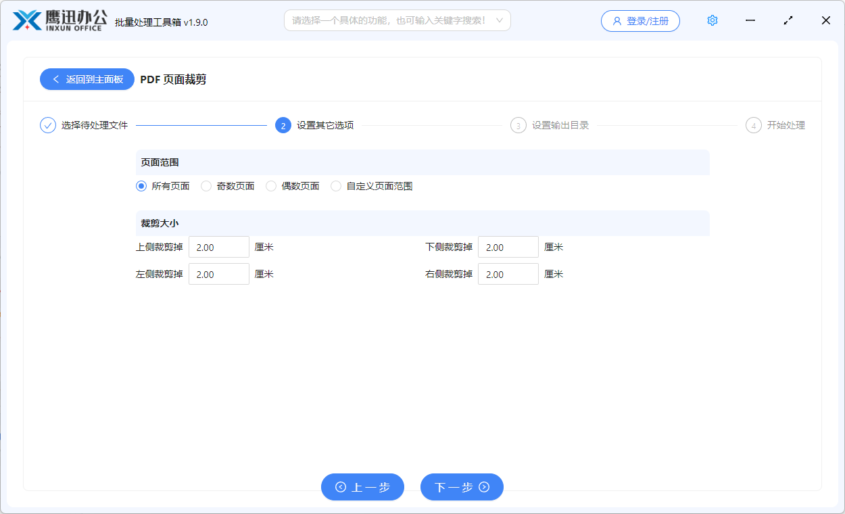
Task: Expand the keyword search combo box chevron
Action: pos(501,20)
